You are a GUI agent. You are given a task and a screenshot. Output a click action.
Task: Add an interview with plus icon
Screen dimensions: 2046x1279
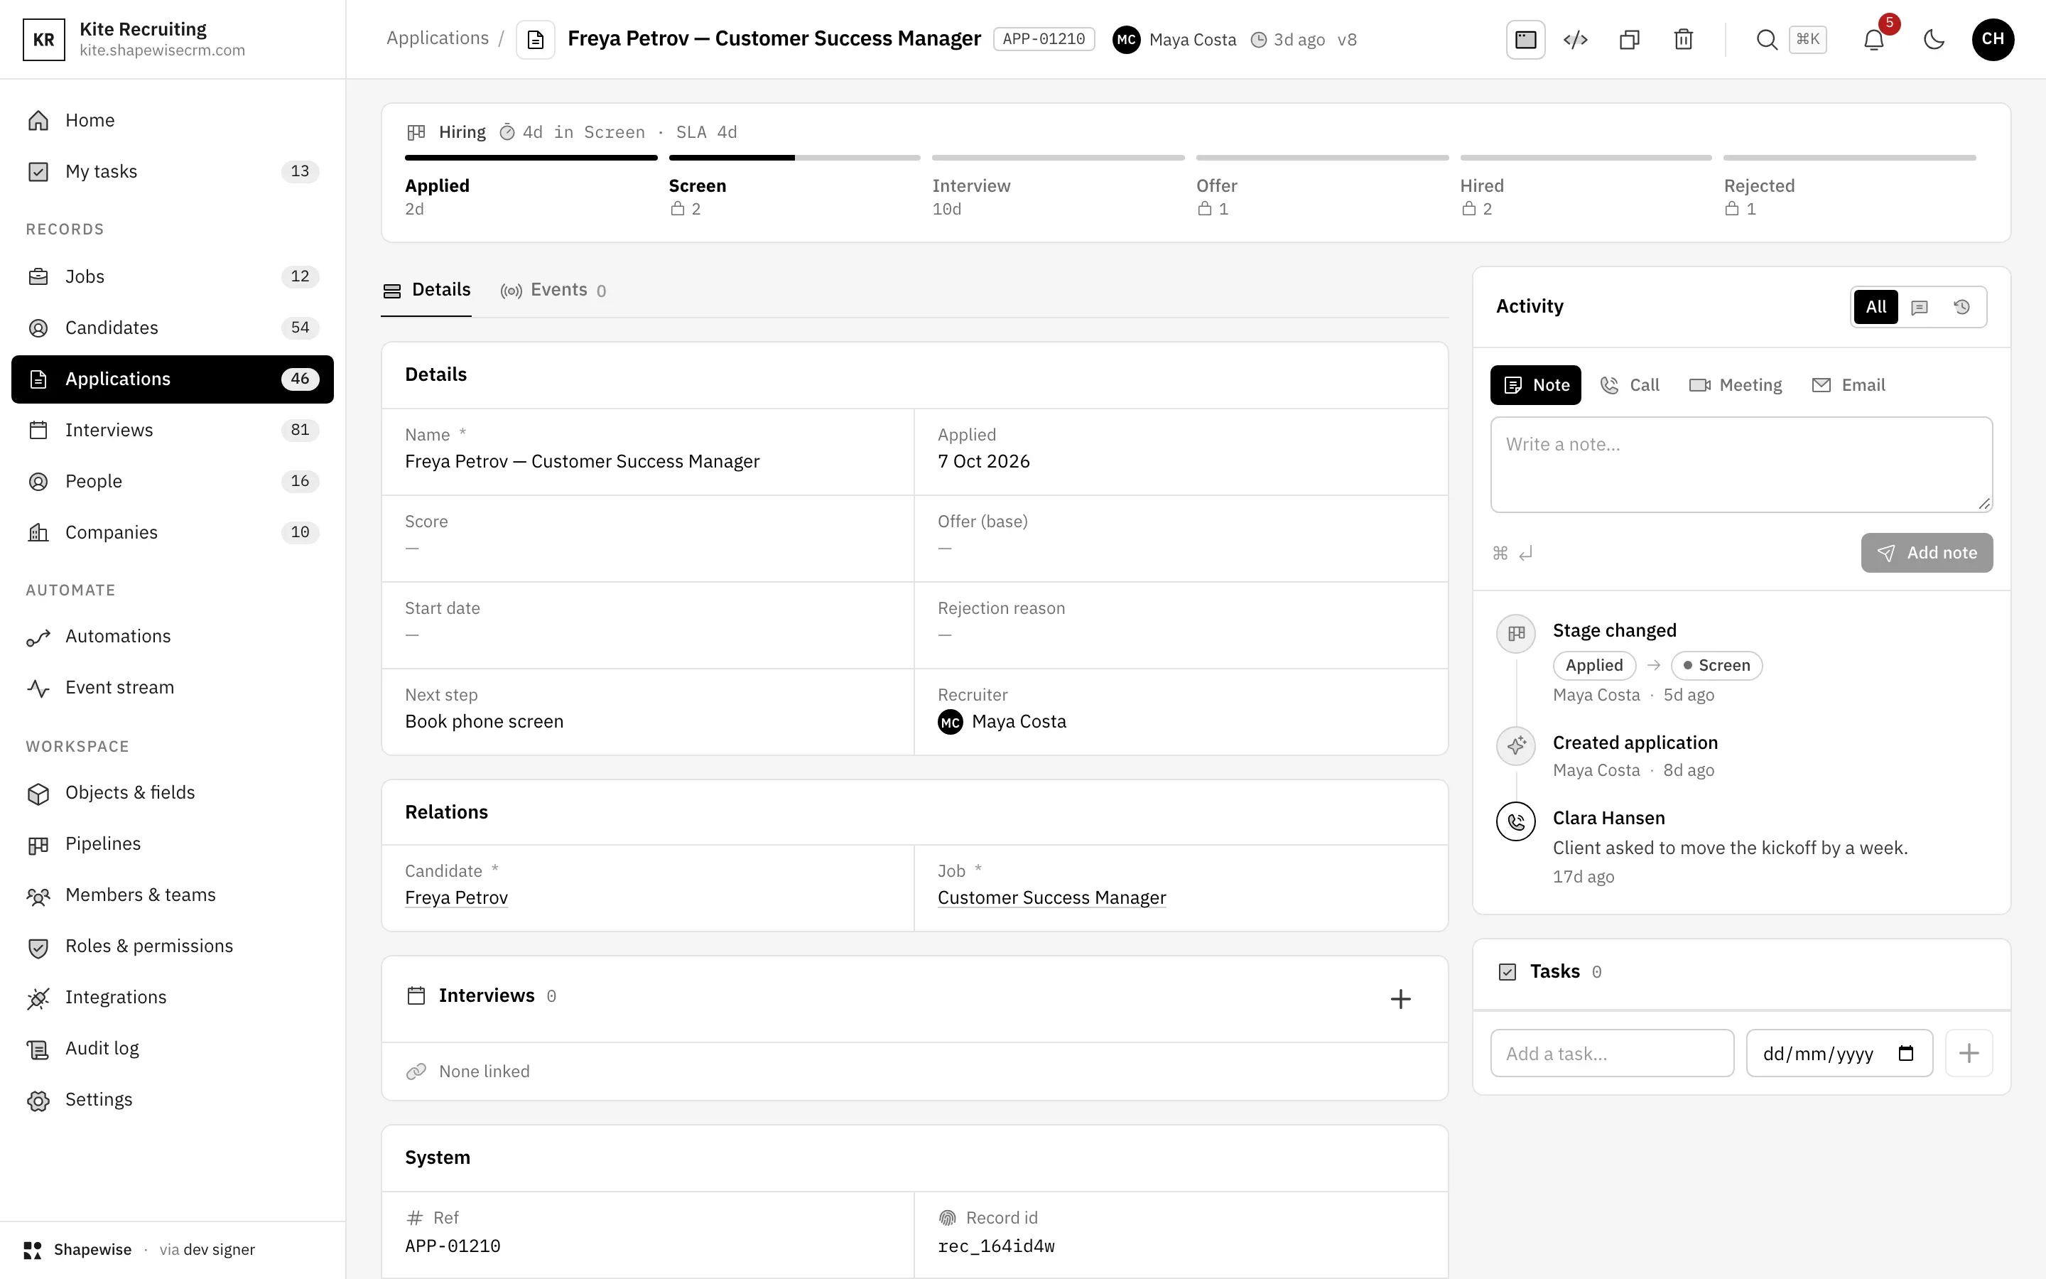1400,999
